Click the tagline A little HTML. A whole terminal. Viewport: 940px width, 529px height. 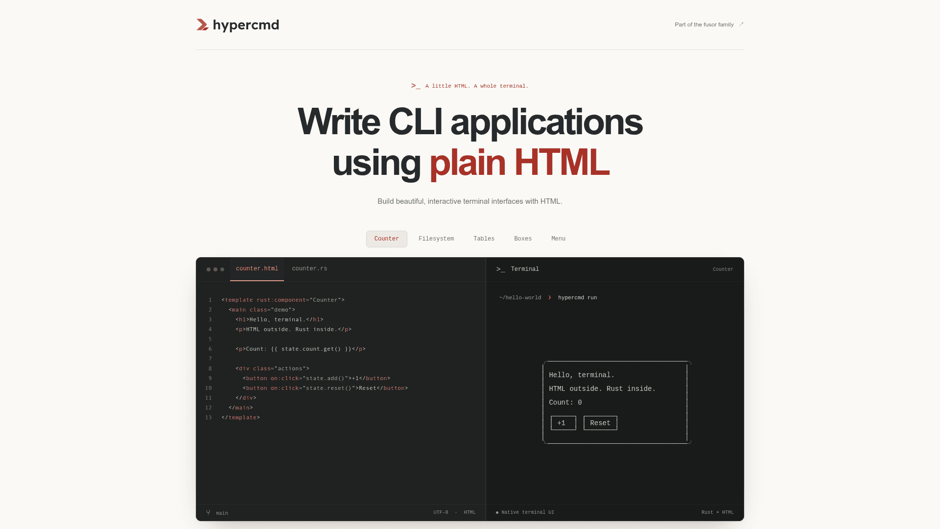(x=477, y=86)
